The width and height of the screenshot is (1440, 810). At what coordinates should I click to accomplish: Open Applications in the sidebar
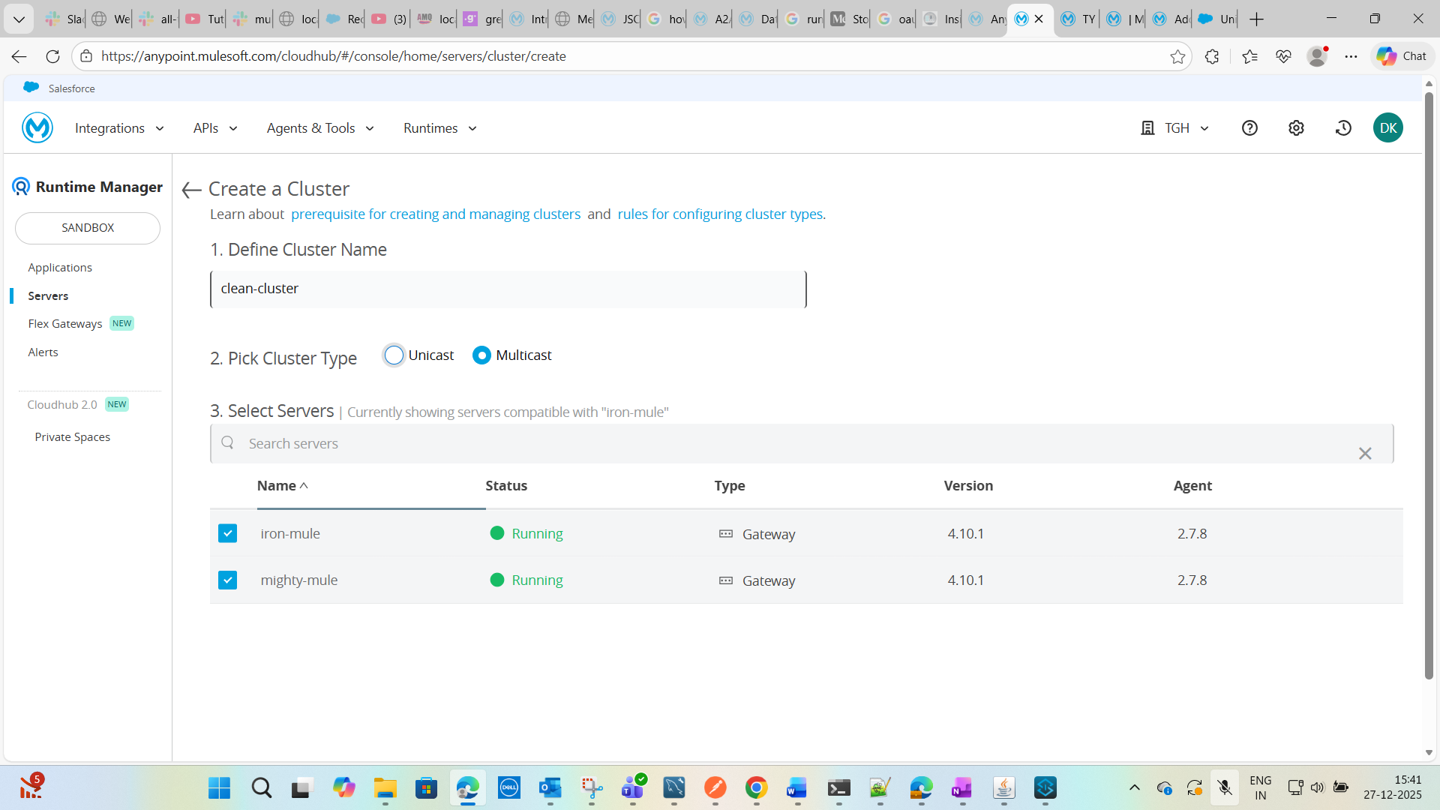[x=60, y=268]
